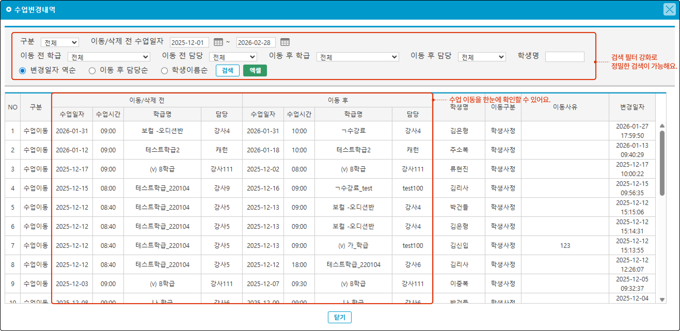Image resolution: width=680 pixels, height=331 pixels.
Task: Click the table's vertical scrollbar thumb
Action: pyautogui.click(x=662, y=163)
